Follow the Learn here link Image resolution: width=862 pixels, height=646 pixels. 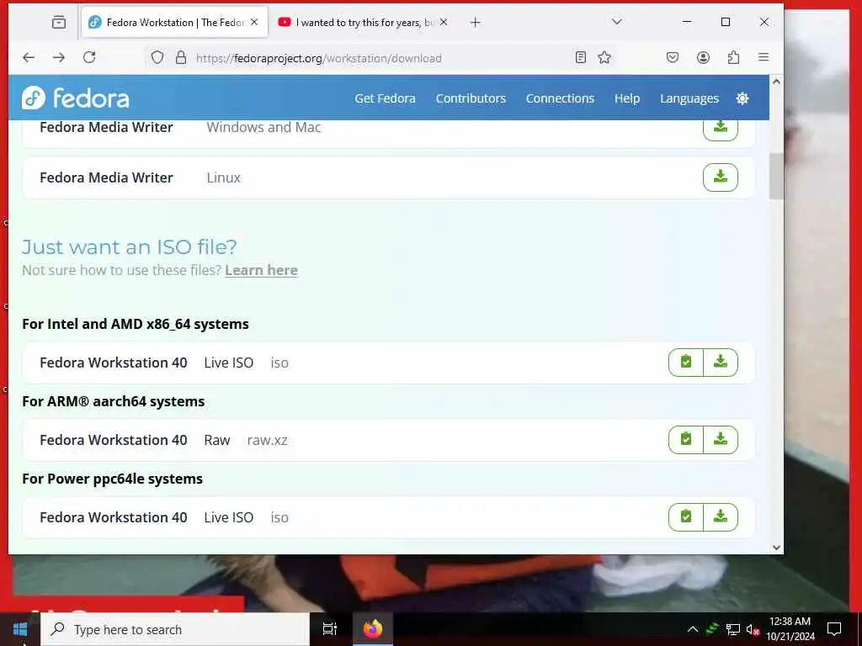click(x=261, y=270)
